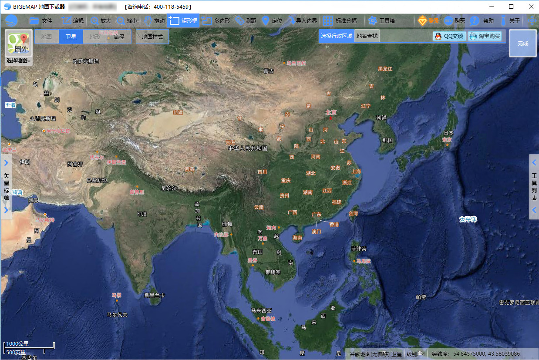Click the 四川 province label
This screenshot has height=360, width=539.
262,172
